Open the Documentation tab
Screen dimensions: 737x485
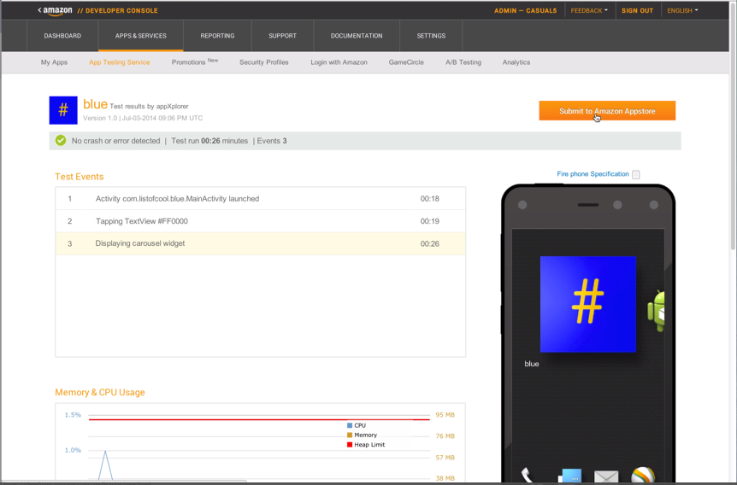tap(357, 36)
